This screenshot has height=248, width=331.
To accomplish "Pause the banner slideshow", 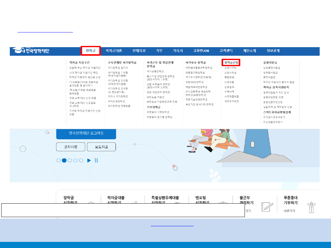I will coord(96,160).
